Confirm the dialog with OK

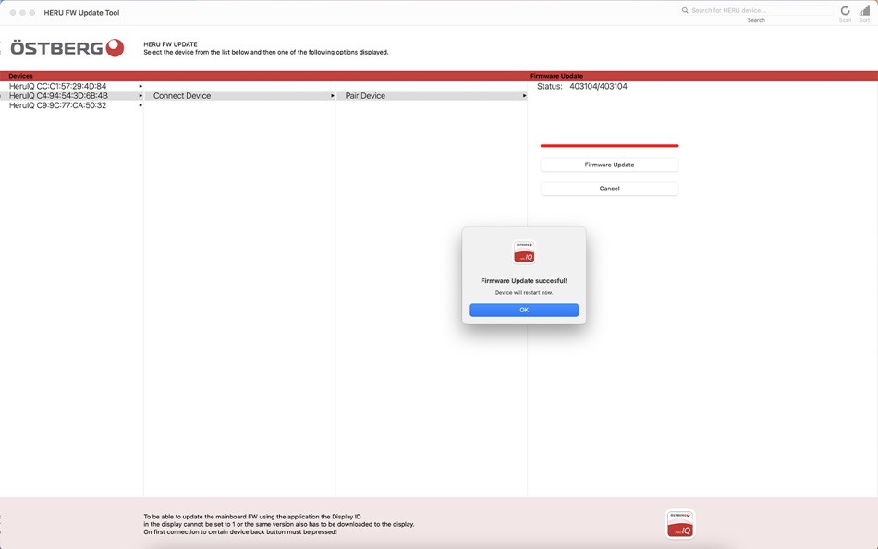click(524, 310)
